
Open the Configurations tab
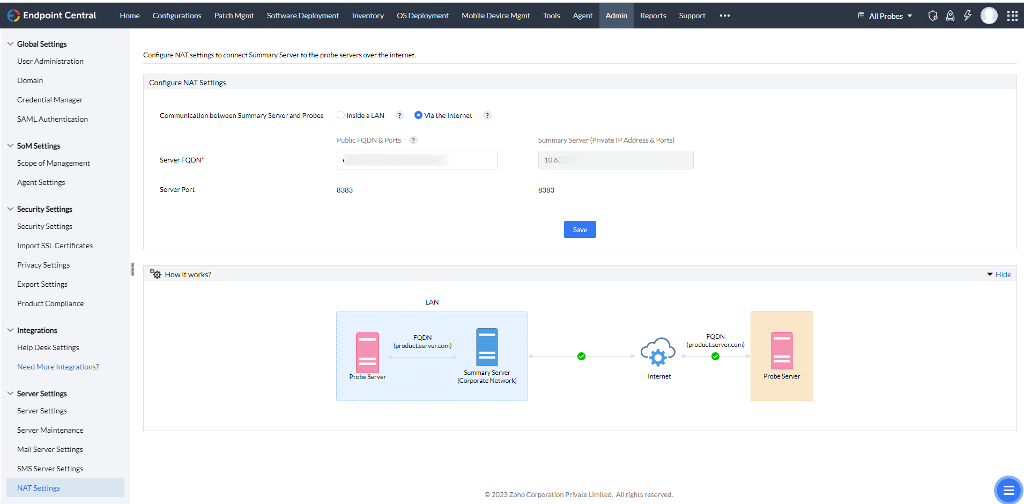pos(177,16)
